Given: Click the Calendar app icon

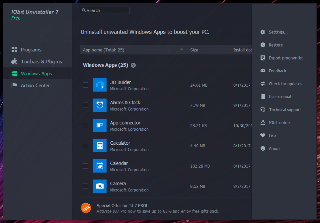Looking at the screenshot, I should [x=100, y=166].
